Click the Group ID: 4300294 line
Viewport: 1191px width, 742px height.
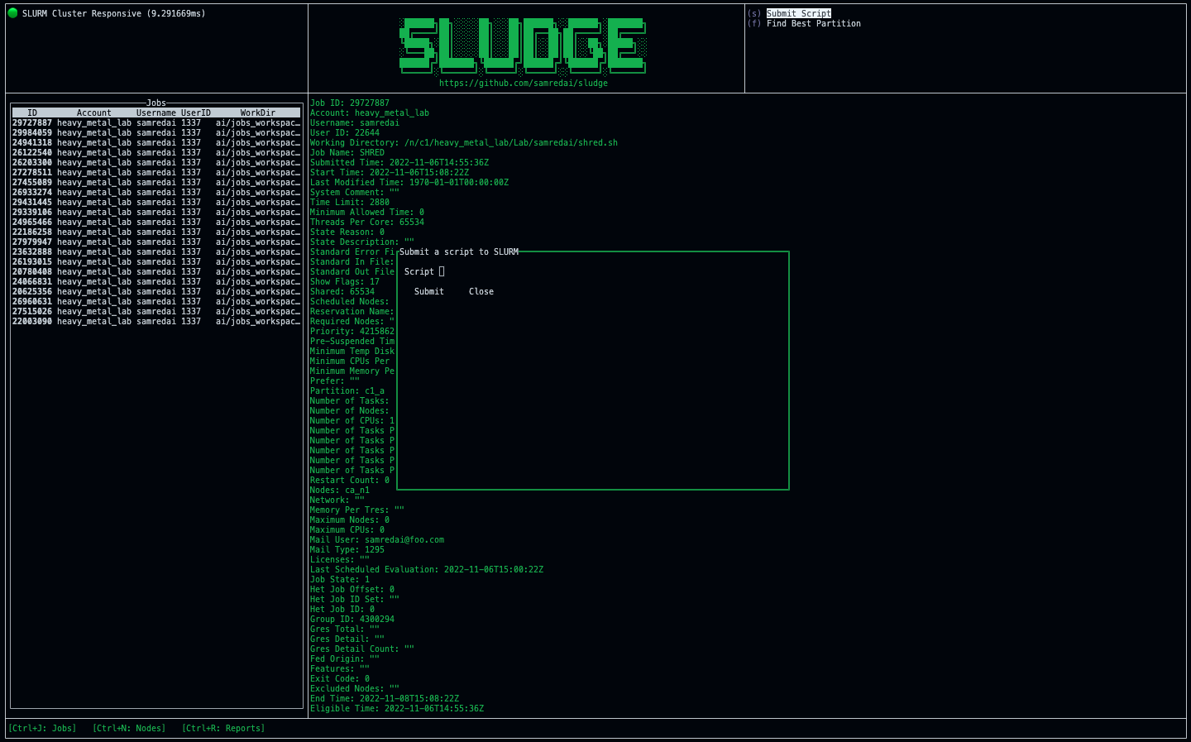pyautogui.click(x=352, y=619)
